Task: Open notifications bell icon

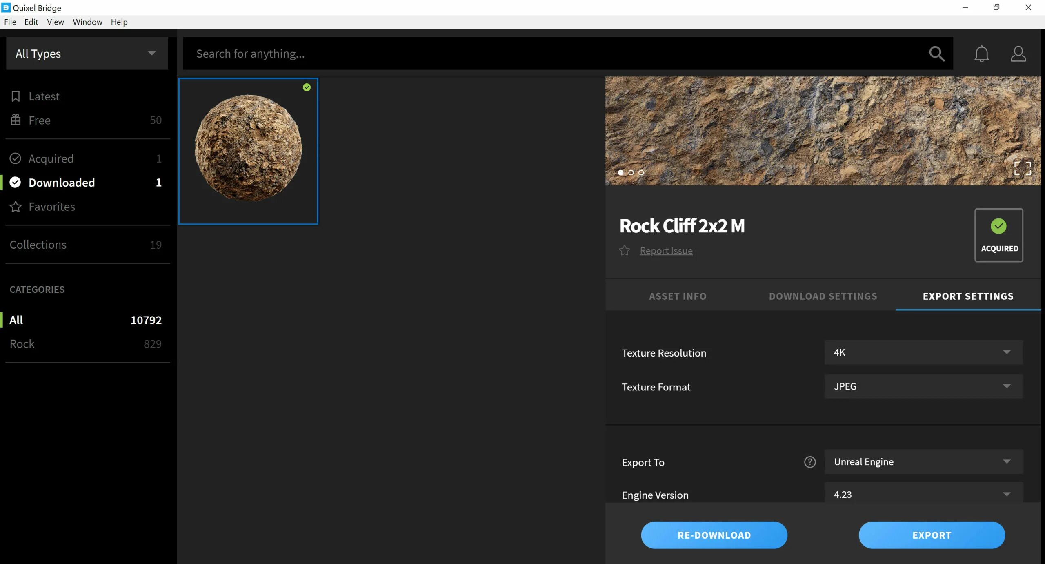Action: (x=981, y=54)
